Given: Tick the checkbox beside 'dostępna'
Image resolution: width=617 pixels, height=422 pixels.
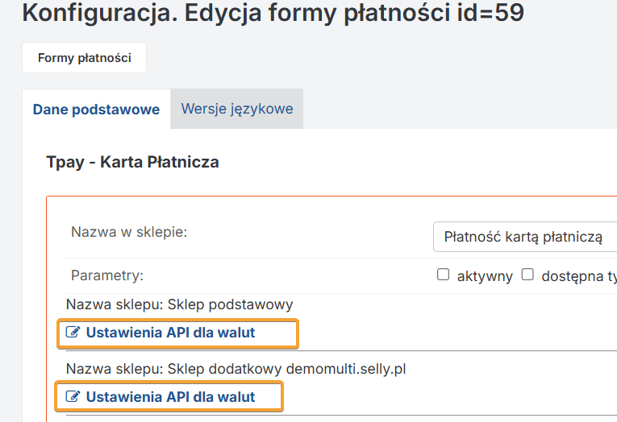Looking at the screenshot, I should pos(527,275).
